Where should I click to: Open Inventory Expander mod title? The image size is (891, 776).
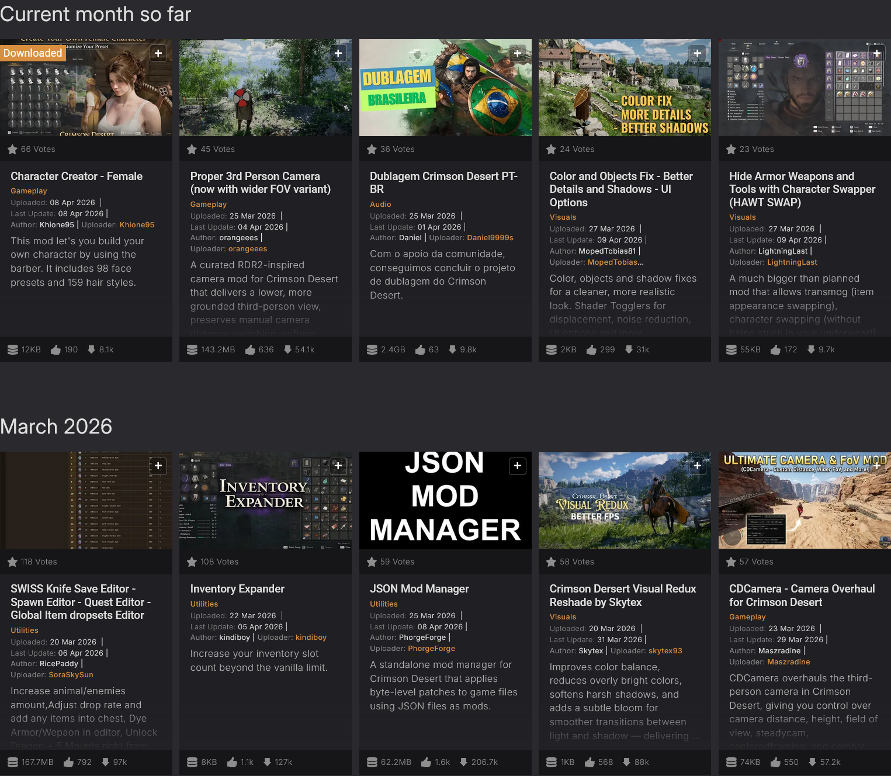tap(237, 588)
